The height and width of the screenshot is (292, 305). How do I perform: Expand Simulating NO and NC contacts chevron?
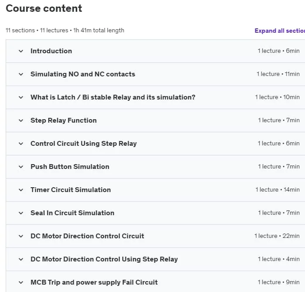21,74
